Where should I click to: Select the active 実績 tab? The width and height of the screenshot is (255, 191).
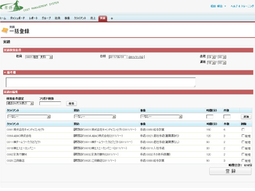click(x=103, y=18)
